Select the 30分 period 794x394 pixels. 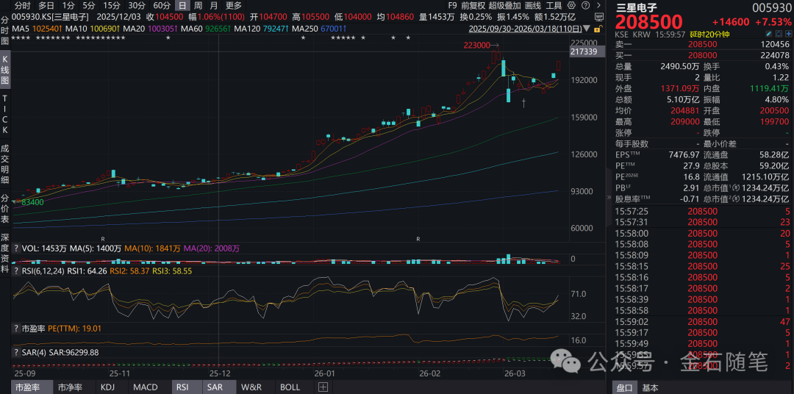(137, 6)
